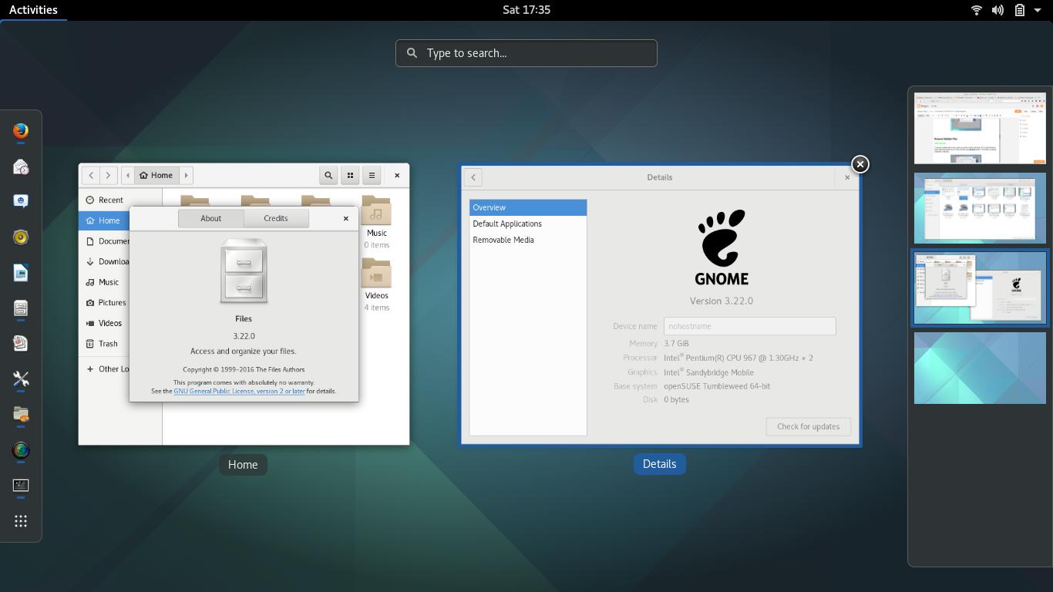
Task: Open the folder with orange badge dock icon
Action: [x=21, y=415]
